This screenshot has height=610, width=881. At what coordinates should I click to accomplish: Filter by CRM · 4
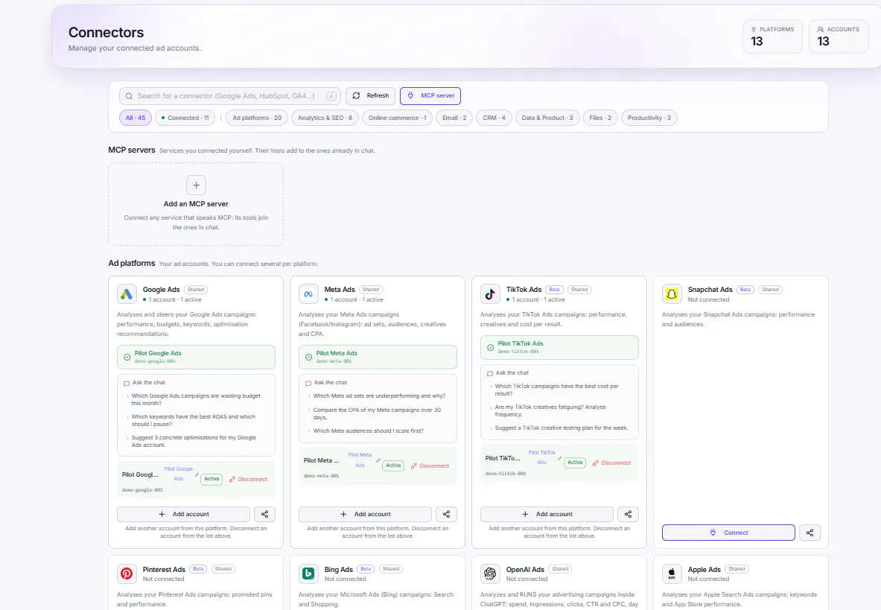pyautogui.click(x=494, y=118)
